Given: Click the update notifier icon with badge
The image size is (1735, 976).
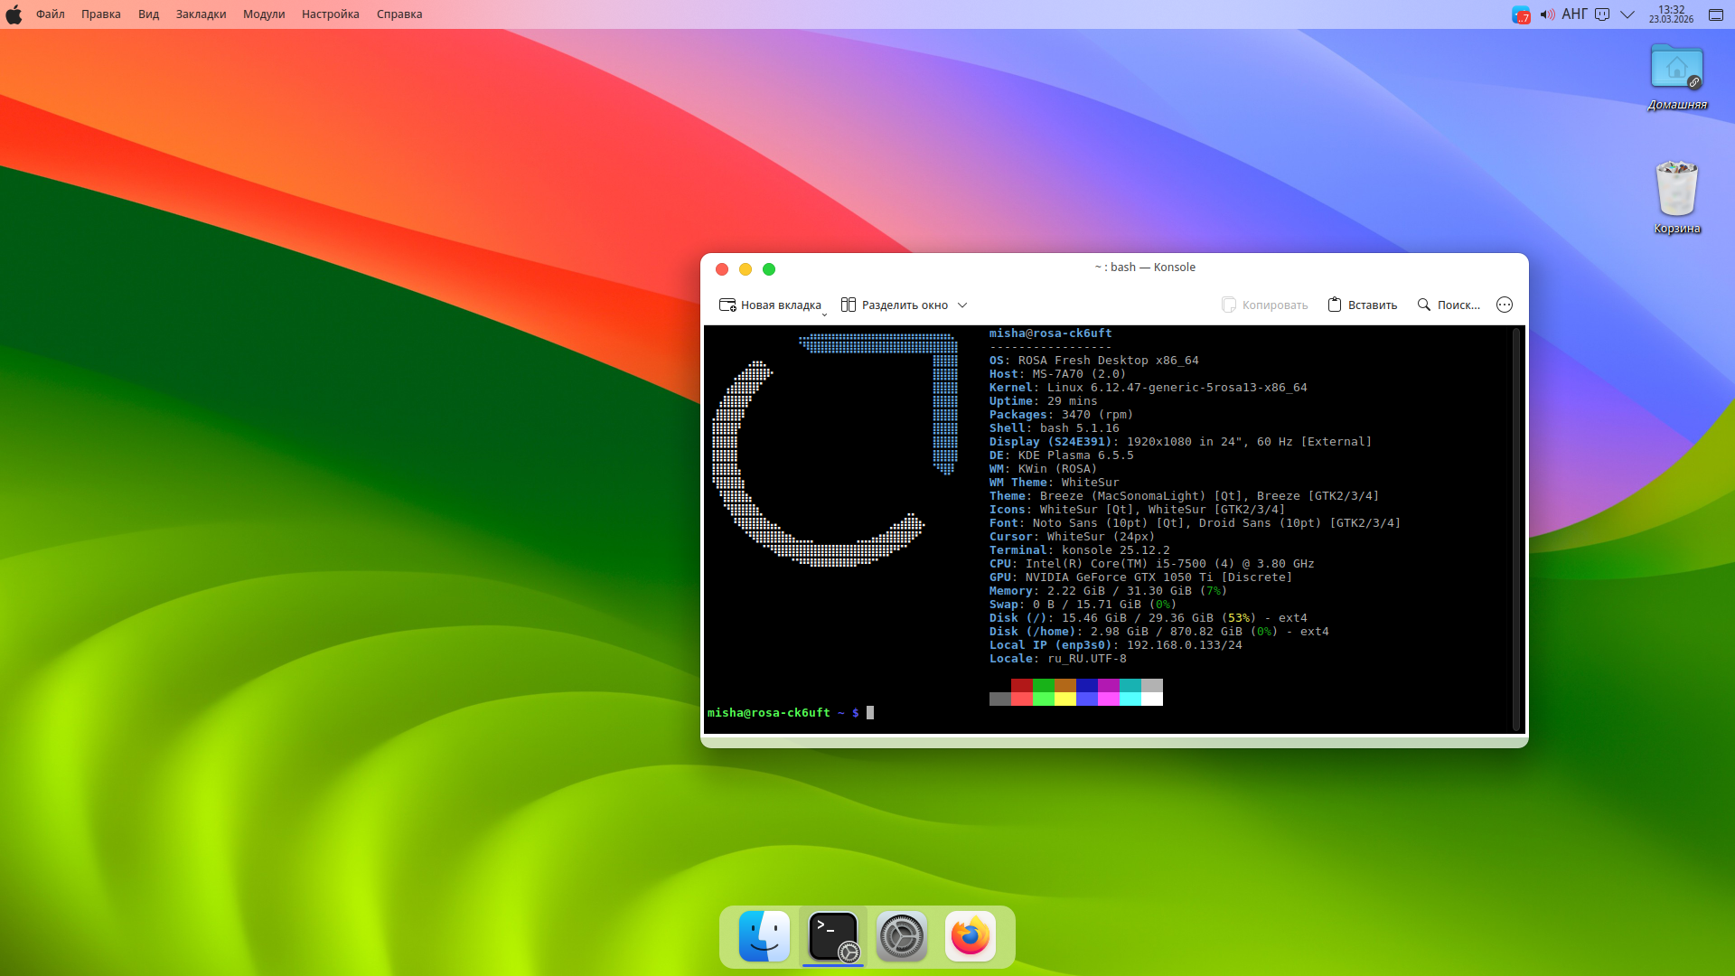Looking at the screenshot, I should click(x=1521, y=14).
